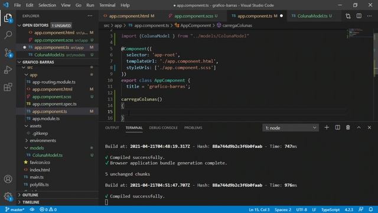Click the Open Changes compare icon
Viewport: 378px width, 213px height.
click(348, 16)
